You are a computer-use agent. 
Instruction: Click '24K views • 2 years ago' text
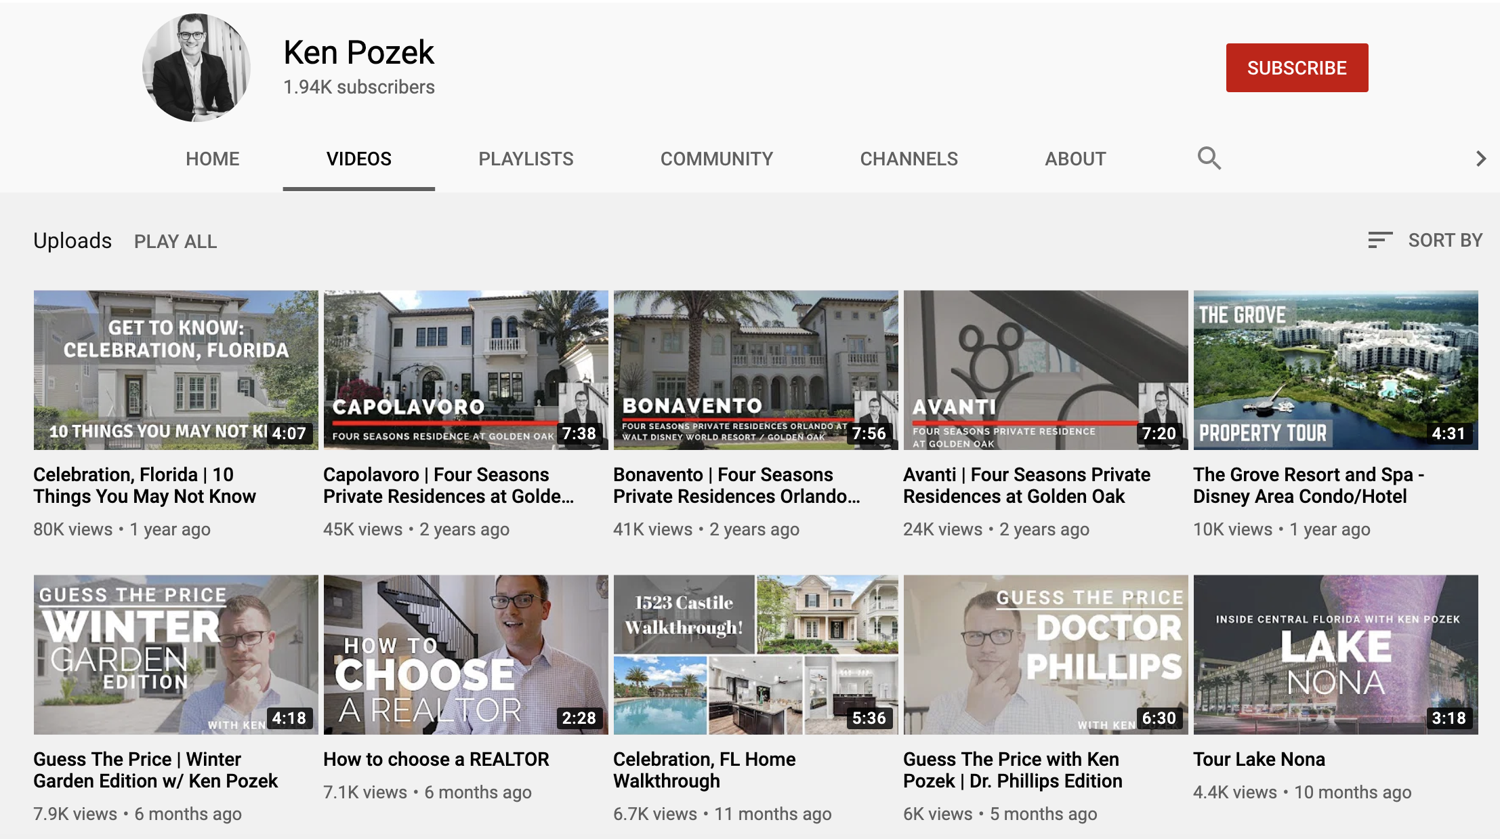(996, 529)
